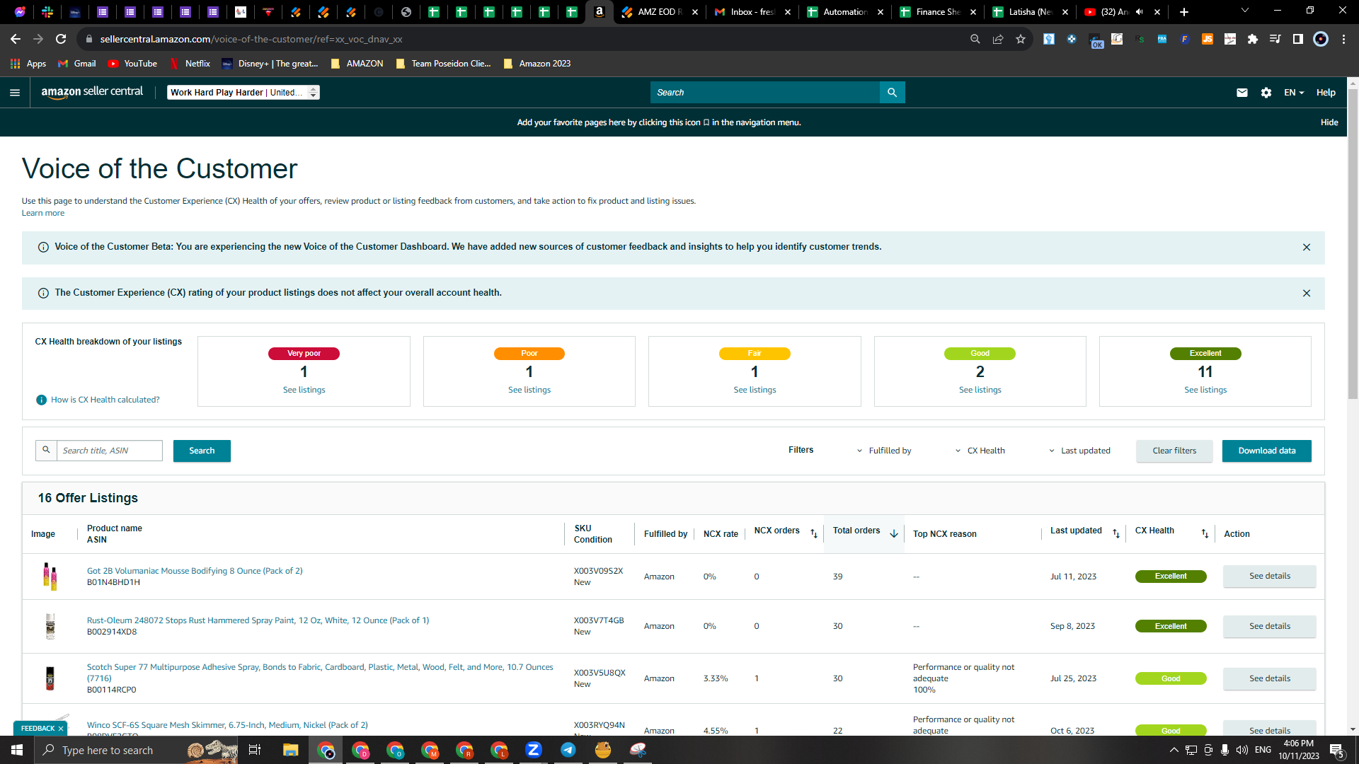Click Clear filters
The image size is (1359, 764).
pos(1174,451)
